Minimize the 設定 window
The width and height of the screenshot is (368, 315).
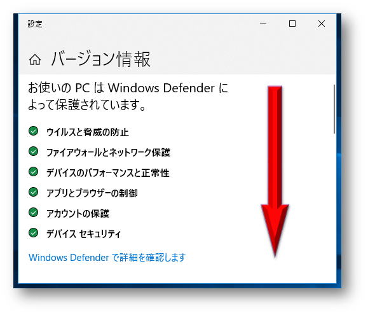pyautogui.click(x=263, y=24)
